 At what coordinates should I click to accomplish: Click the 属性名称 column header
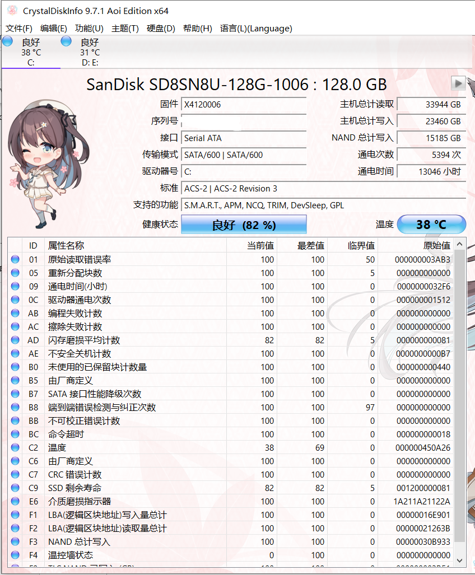pos(136,245)
